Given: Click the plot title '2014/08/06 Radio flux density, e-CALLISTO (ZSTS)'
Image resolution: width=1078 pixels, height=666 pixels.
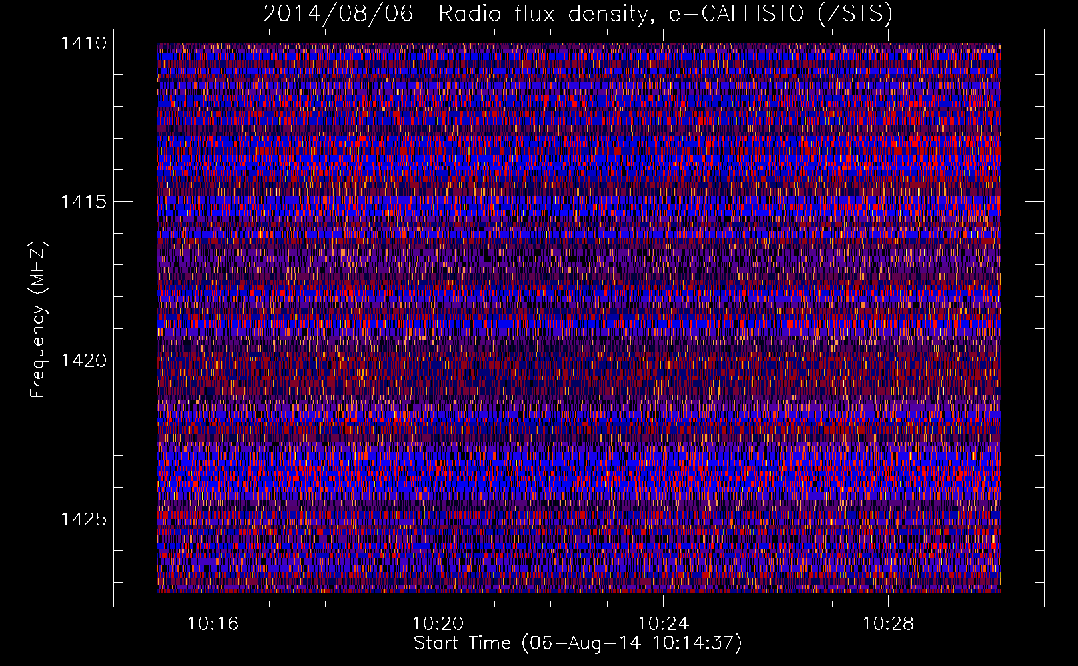Looking at the screenshot, I should tap(578, 13).
